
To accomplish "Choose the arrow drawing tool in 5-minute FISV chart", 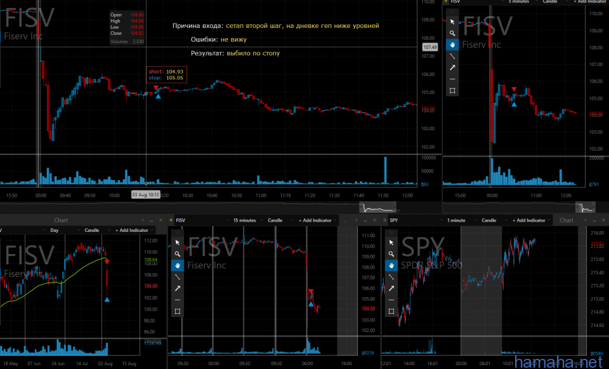I will point(452,68).
